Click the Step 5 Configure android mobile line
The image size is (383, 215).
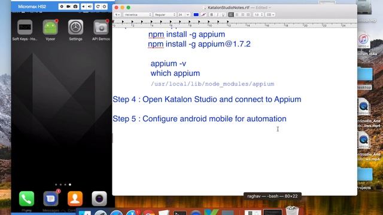(199, 119)
